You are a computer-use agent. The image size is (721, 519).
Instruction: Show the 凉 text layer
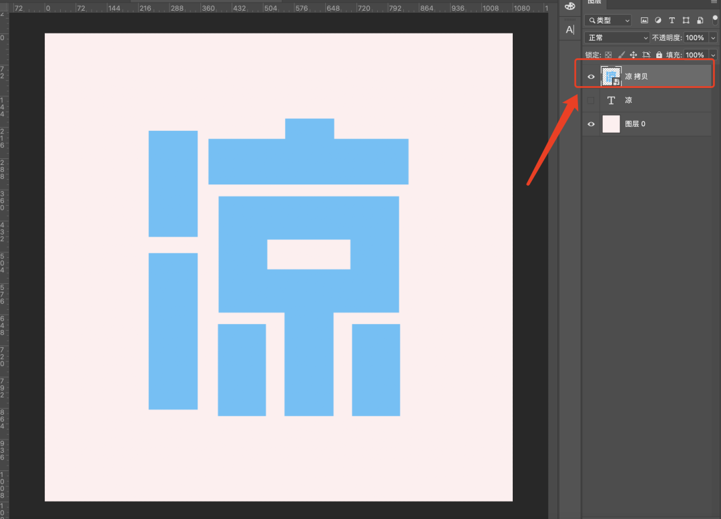pyautogui.click(x=591, y=100)
